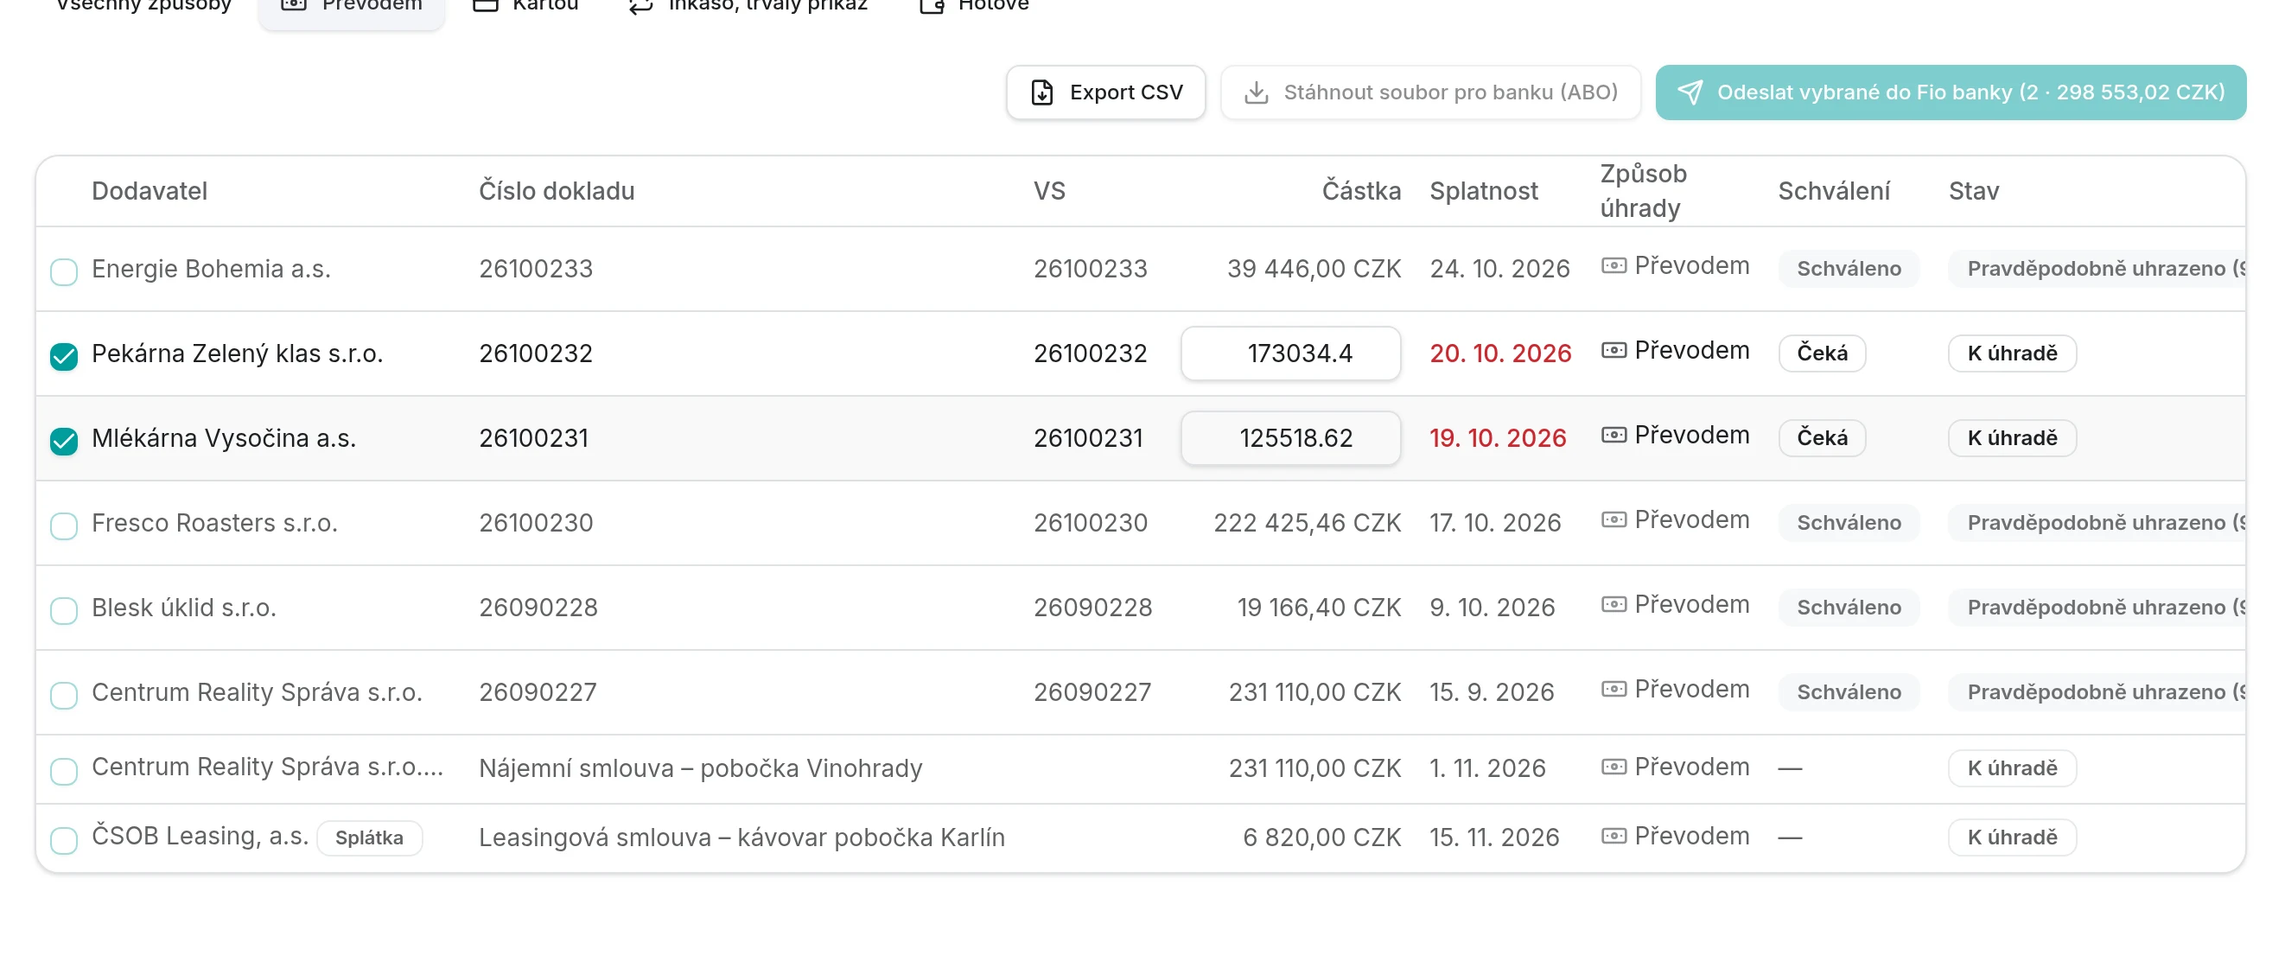Click the paper plane send icon
The width and height of the screenshot is (2285, 968).
pos(1690,92)
